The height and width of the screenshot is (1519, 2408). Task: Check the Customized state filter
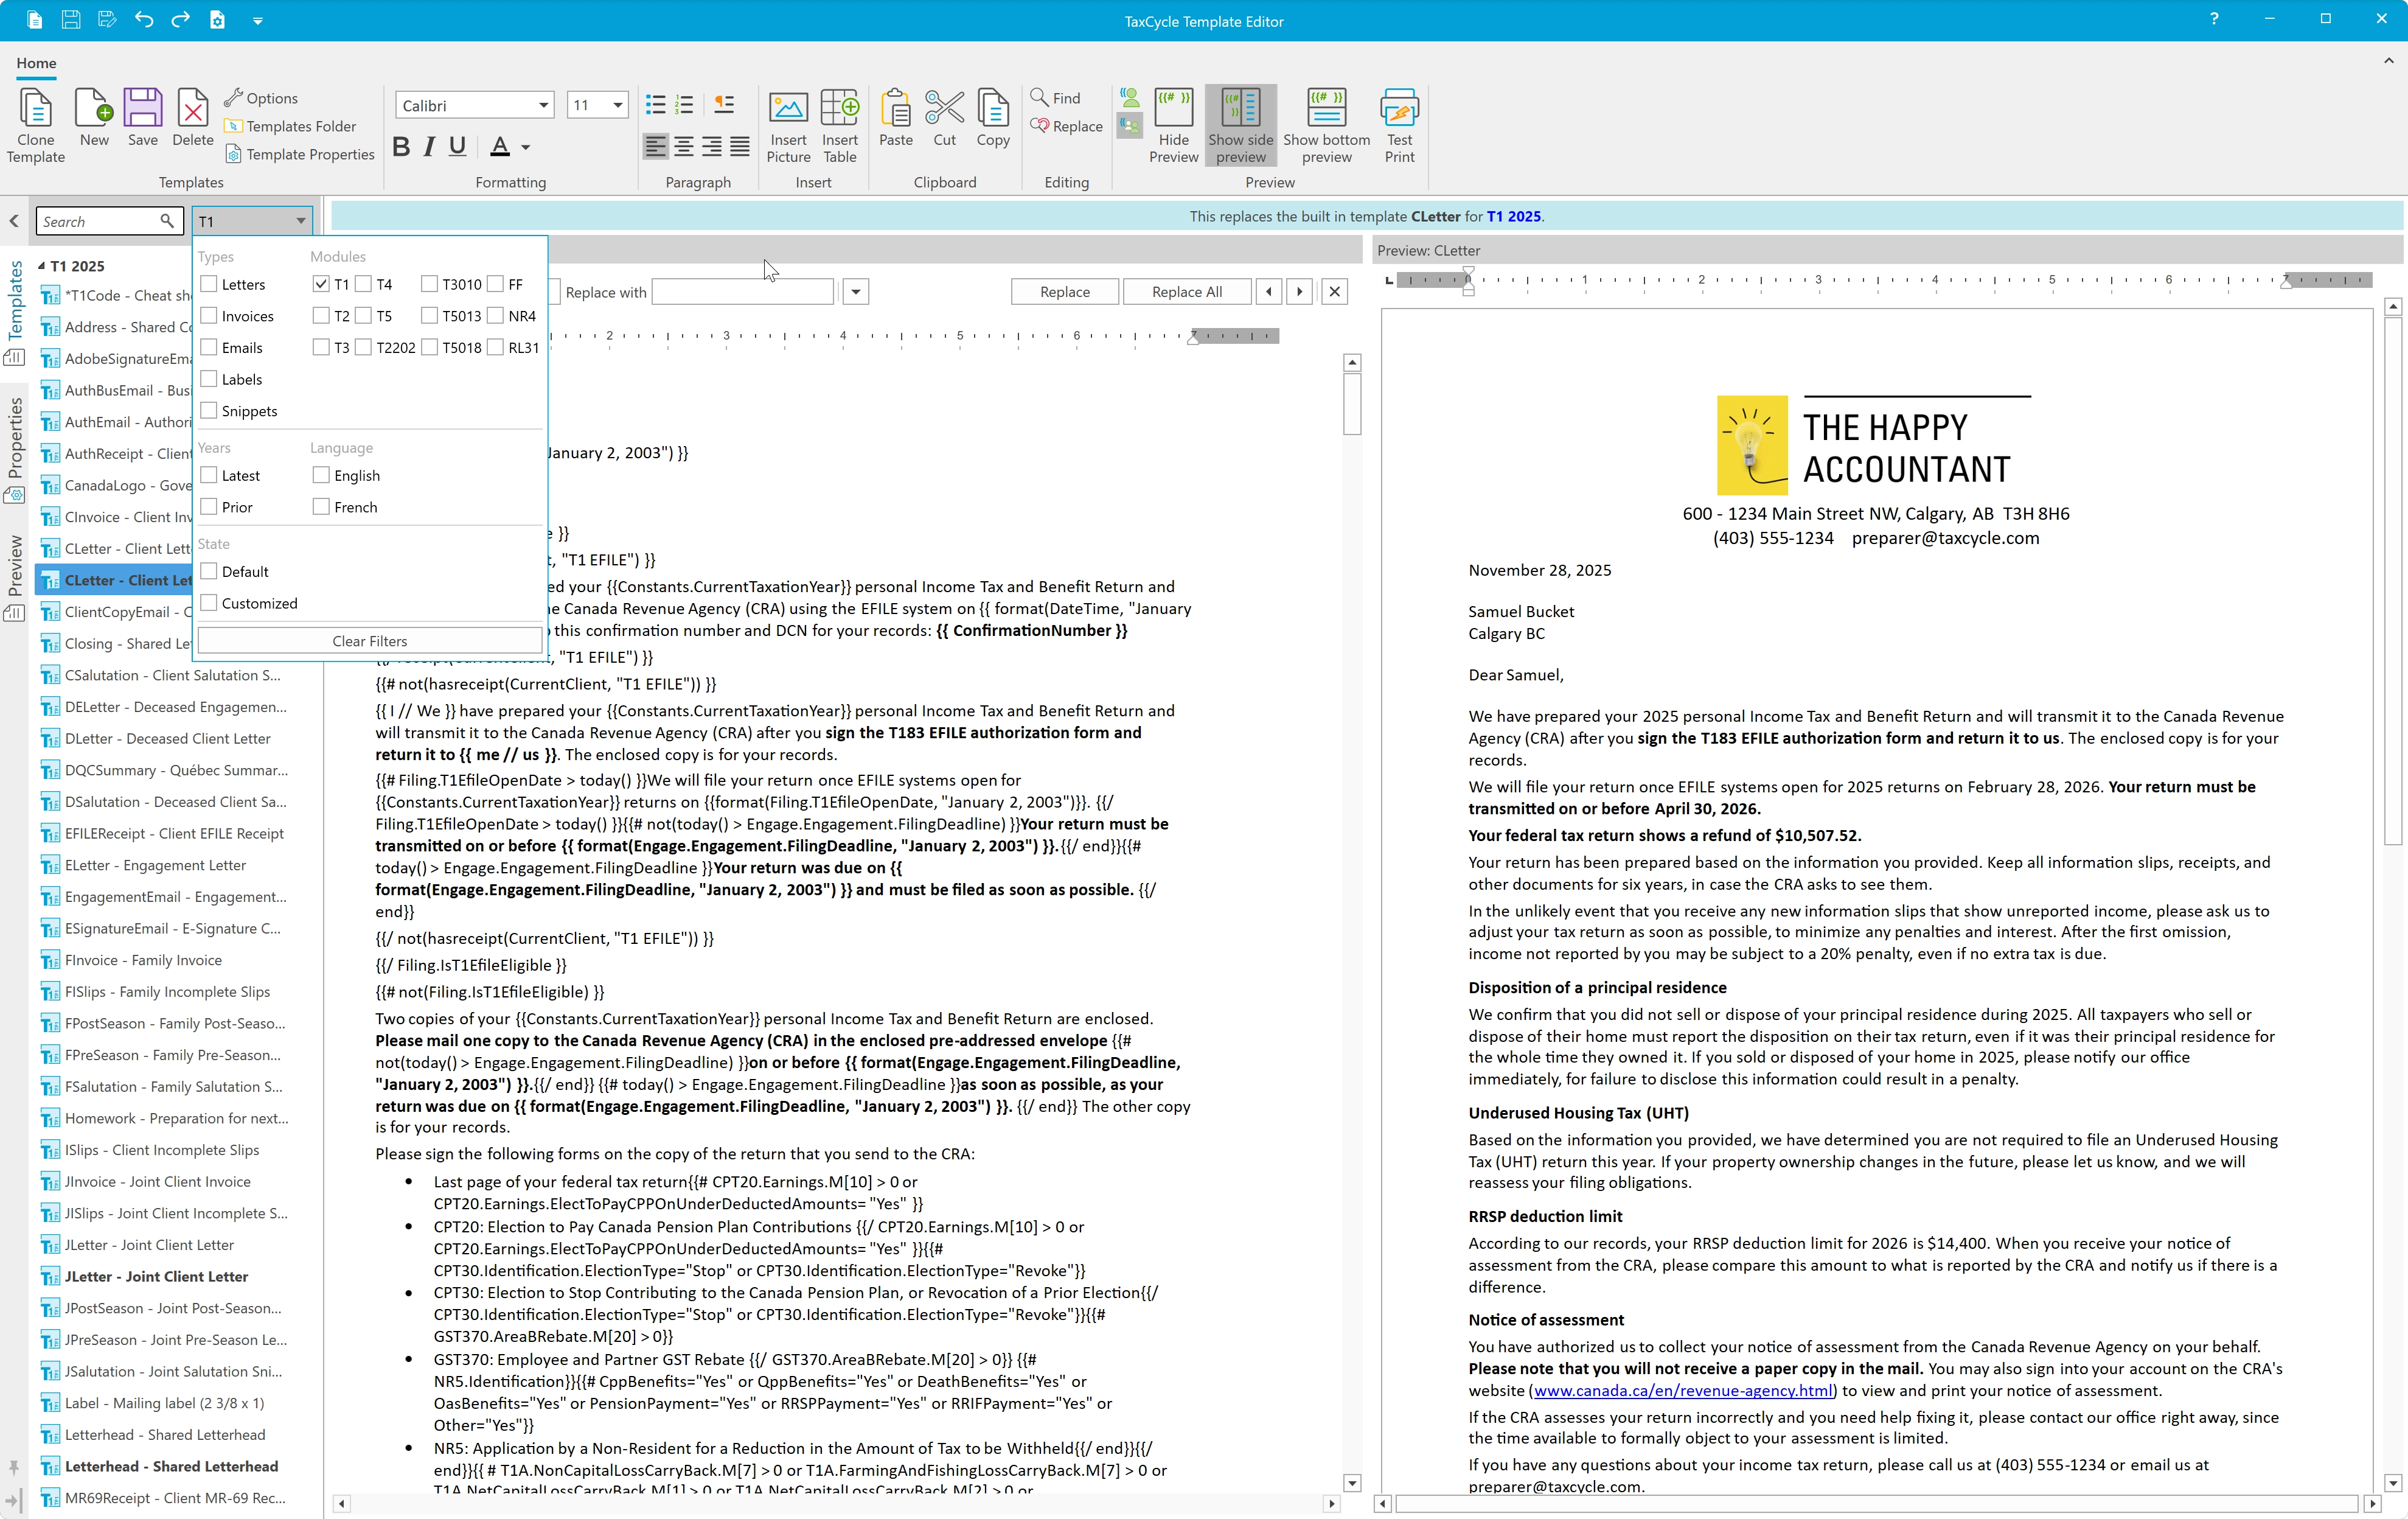point(209,603)
